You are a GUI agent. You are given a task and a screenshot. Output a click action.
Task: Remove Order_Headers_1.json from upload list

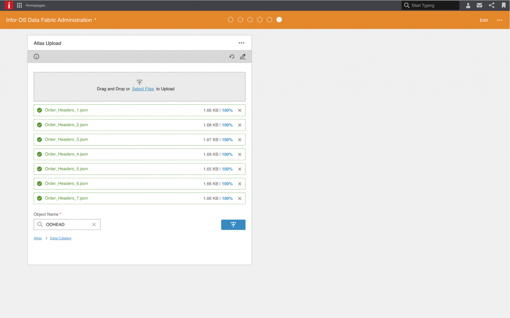pos(240,110)
